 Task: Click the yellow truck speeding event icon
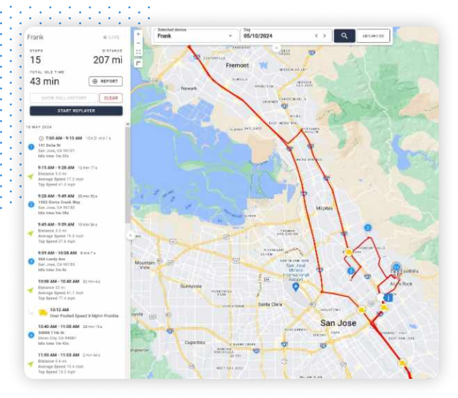pyautogui.click(x=41, y=313)
